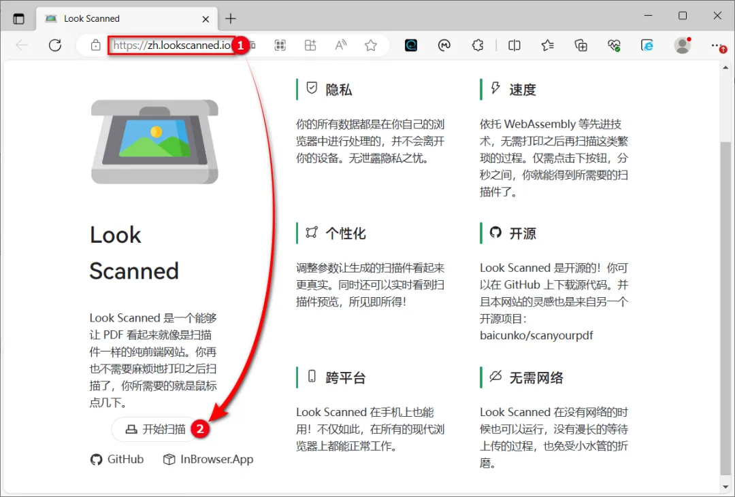Open the GitHub link

pyautogui.click(x=117, y=460)
